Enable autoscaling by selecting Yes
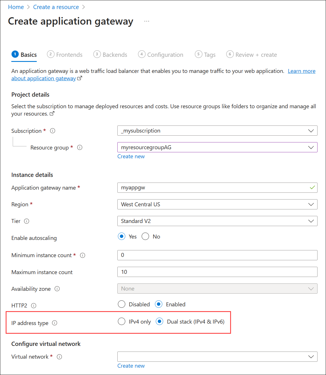This screenshot has height=375, width=326. pyautogui.click(x=121, y=236)
